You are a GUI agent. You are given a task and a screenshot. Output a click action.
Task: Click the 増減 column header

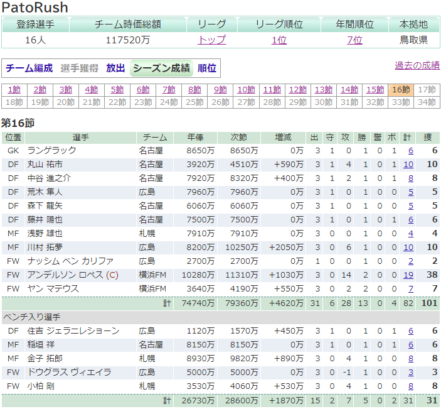coord(283,138)
